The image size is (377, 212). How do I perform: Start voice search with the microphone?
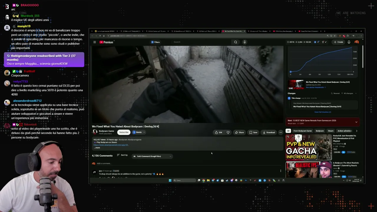tap(244, 42)
